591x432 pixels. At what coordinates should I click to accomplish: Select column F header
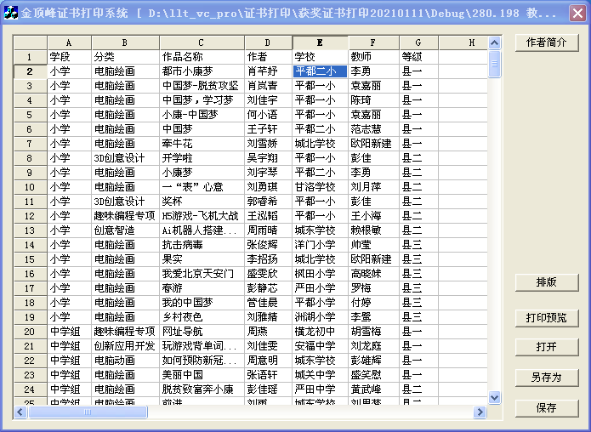tap(373, 43)
